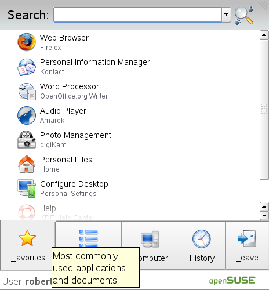Click inside the Search text field
Viewport: 269px width, 290px height.
click(137, 14)
